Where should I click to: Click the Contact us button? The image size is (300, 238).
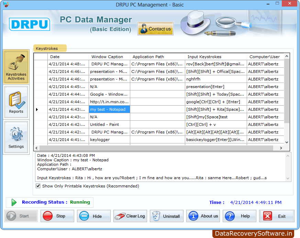155,29
